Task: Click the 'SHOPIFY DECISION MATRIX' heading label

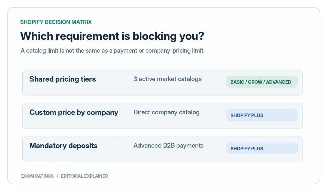Action: pyautogui.click(x=56, y=22)
